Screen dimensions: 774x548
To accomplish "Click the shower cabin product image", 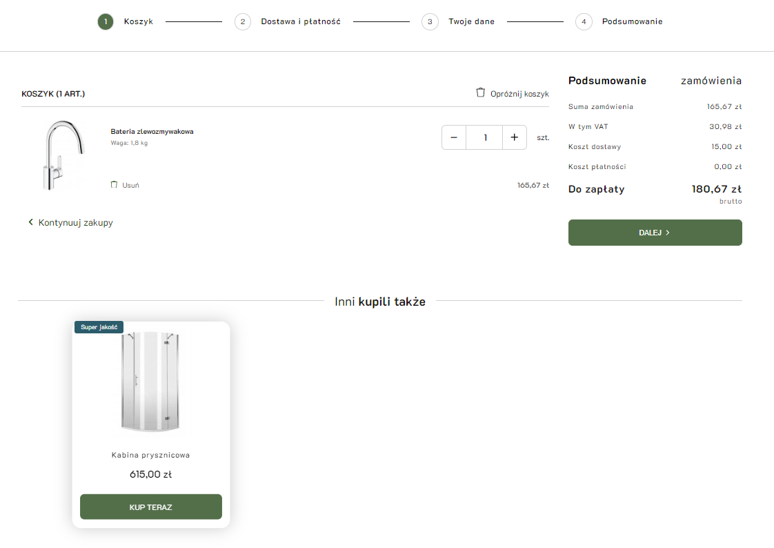I will pos(150,382).
